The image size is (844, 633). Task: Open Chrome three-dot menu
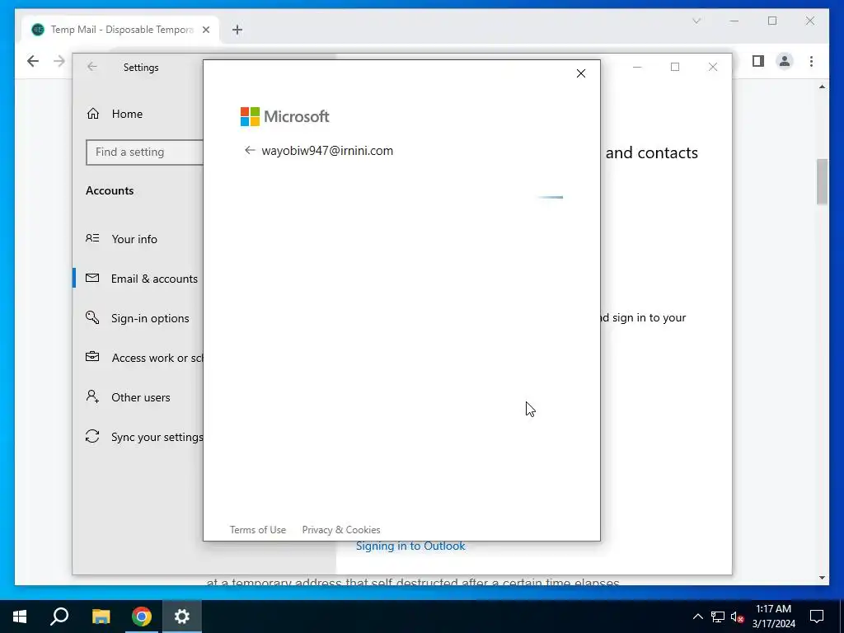(x=811, y=61)
